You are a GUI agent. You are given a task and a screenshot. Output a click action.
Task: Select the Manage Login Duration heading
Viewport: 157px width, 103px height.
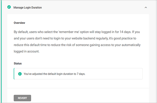coord(28,8)
